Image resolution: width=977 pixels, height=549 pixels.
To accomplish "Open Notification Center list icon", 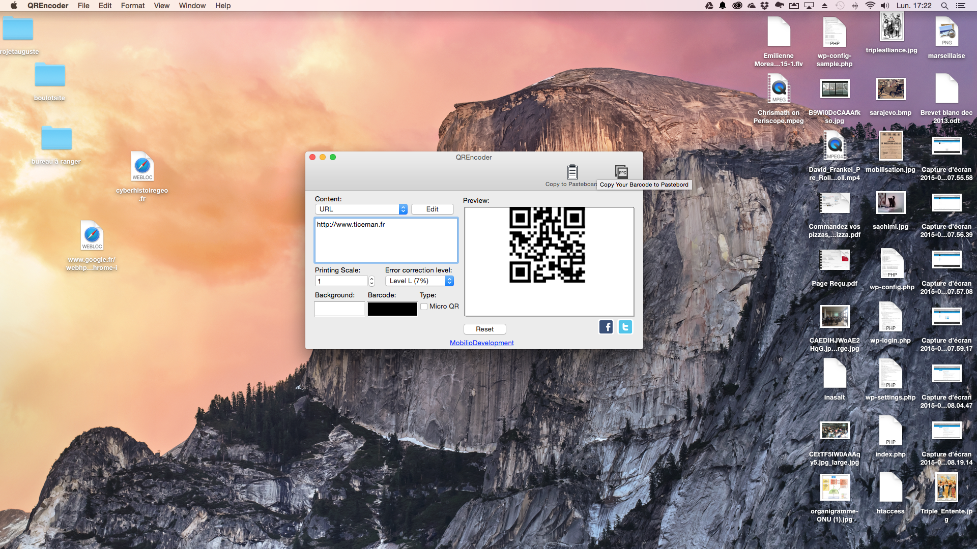I will tap(961, 6).
